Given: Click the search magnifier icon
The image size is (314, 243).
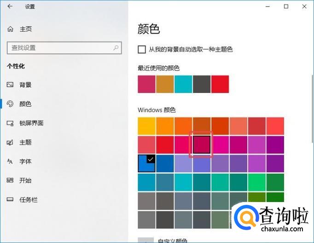Looking at the screenshot, I should coord(116,47).
